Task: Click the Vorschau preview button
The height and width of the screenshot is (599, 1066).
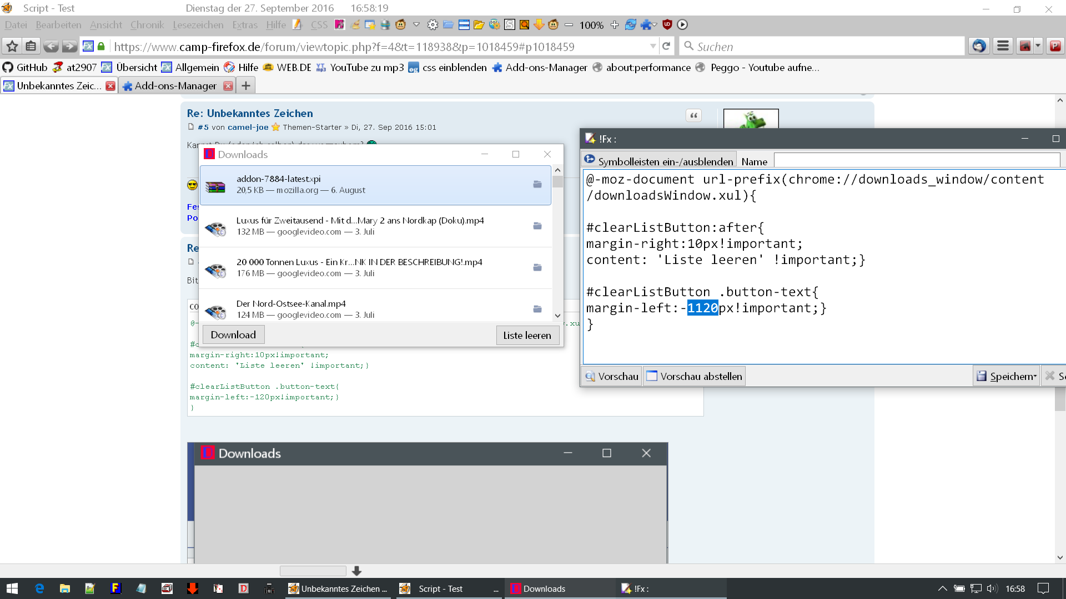Action: tap(612, 376)
